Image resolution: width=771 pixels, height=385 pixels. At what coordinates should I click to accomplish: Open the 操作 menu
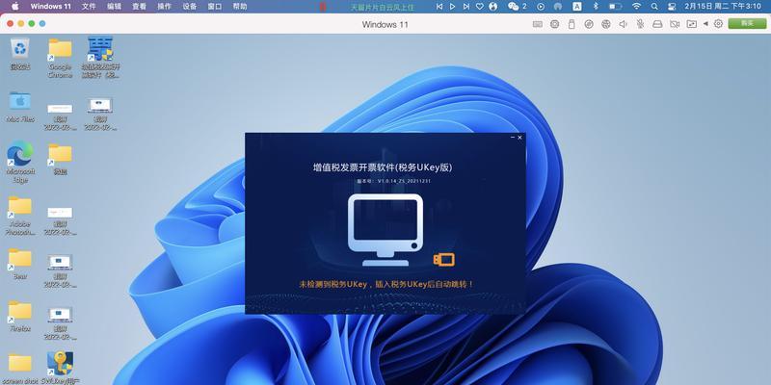[164, 7]
